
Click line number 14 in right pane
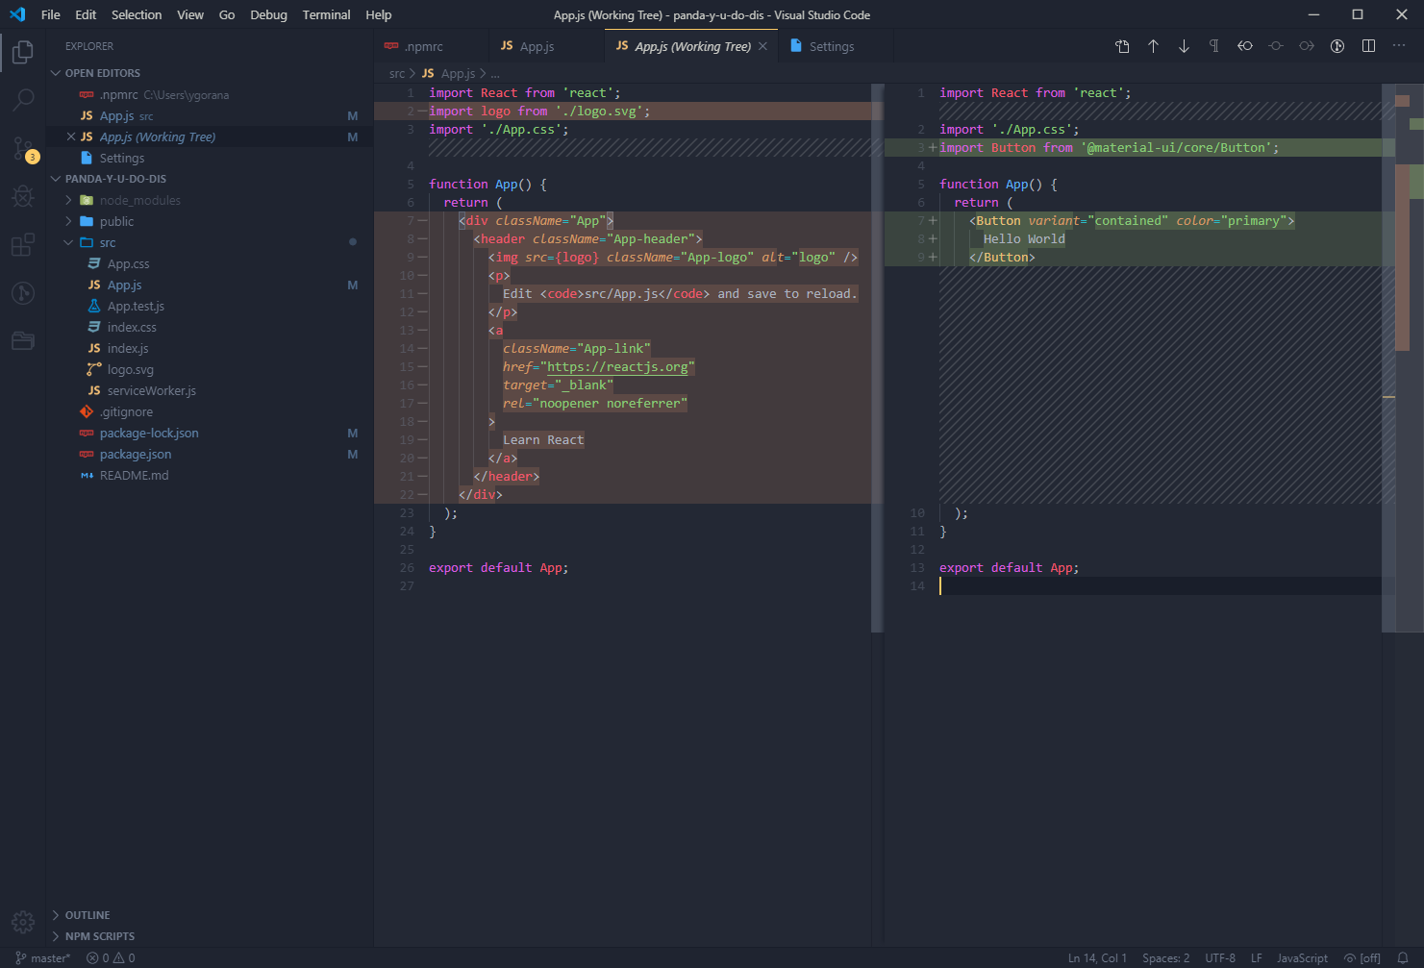pyautogui.click(x=917, y=586)
